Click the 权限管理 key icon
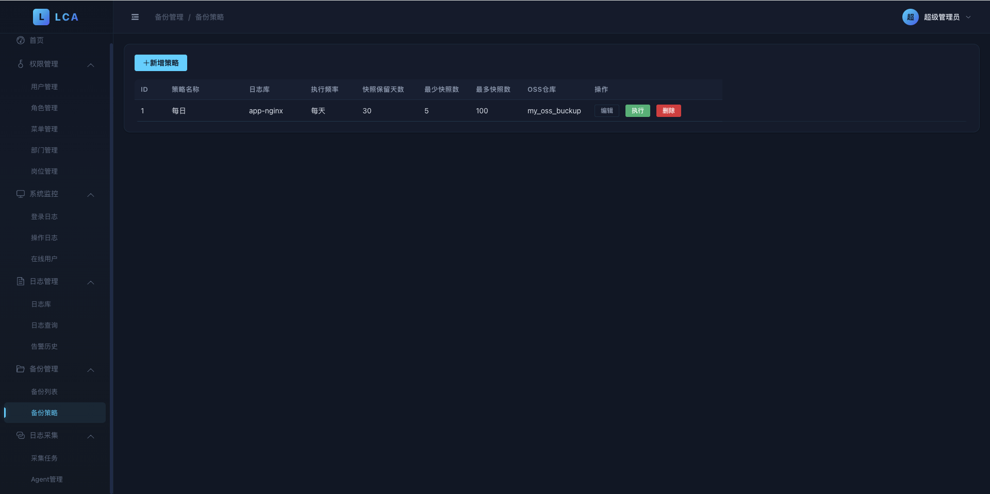This screenshot has height=494, width=990. 21,64
